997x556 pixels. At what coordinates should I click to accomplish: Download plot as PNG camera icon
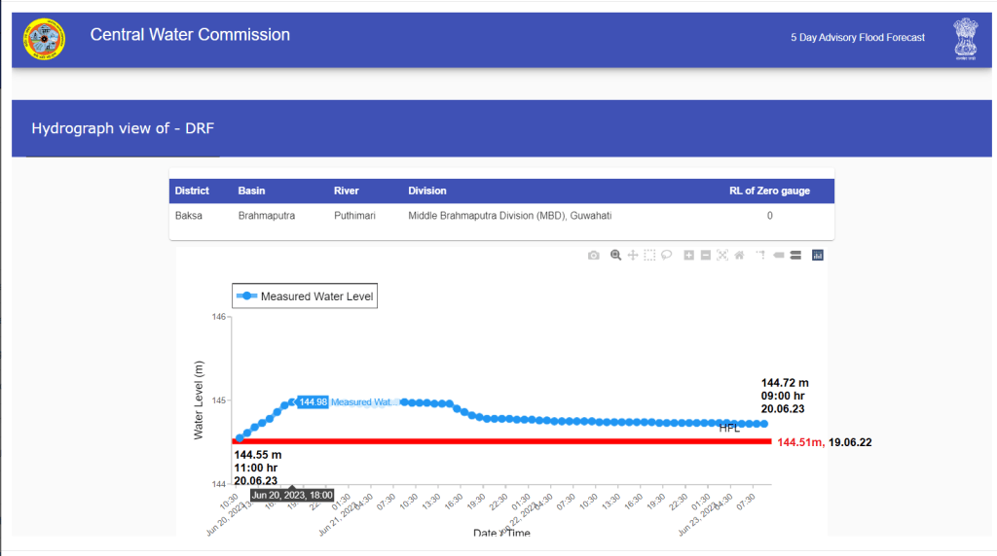tap(594, 256)
